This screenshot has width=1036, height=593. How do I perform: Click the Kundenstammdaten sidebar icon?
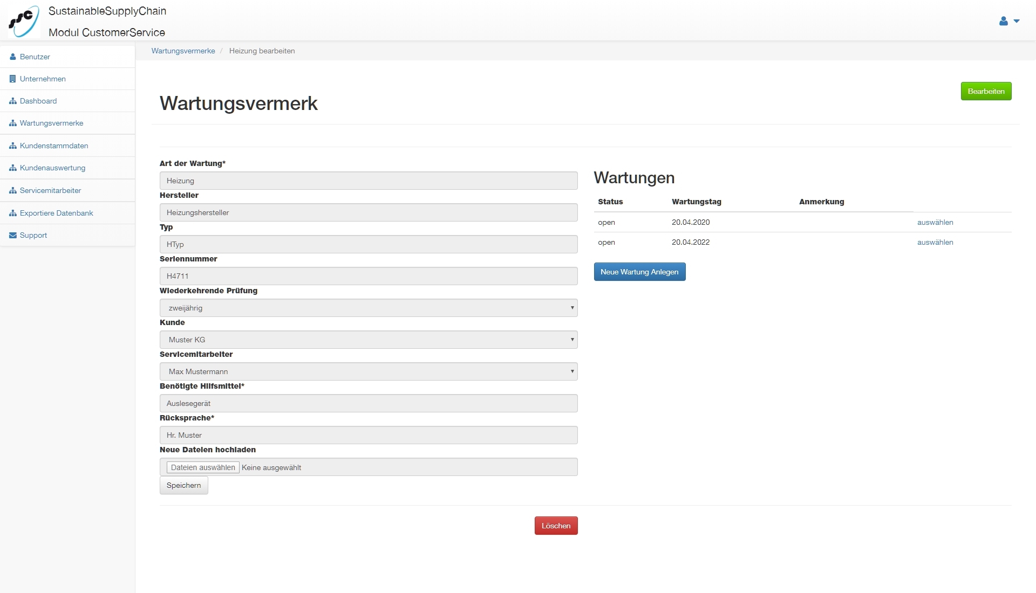point(13,146)
